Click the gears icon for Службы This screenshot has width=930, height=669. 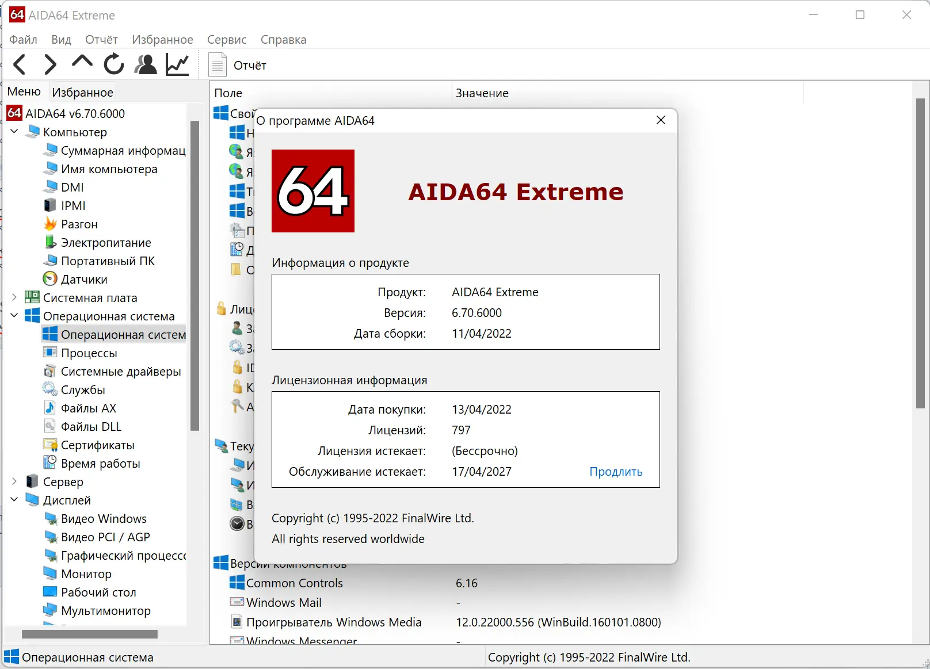pos(51,389)
